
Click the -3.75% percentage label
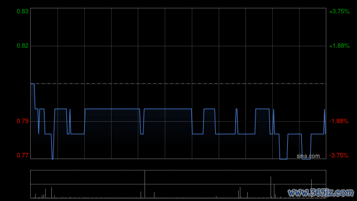click(339, 155)
